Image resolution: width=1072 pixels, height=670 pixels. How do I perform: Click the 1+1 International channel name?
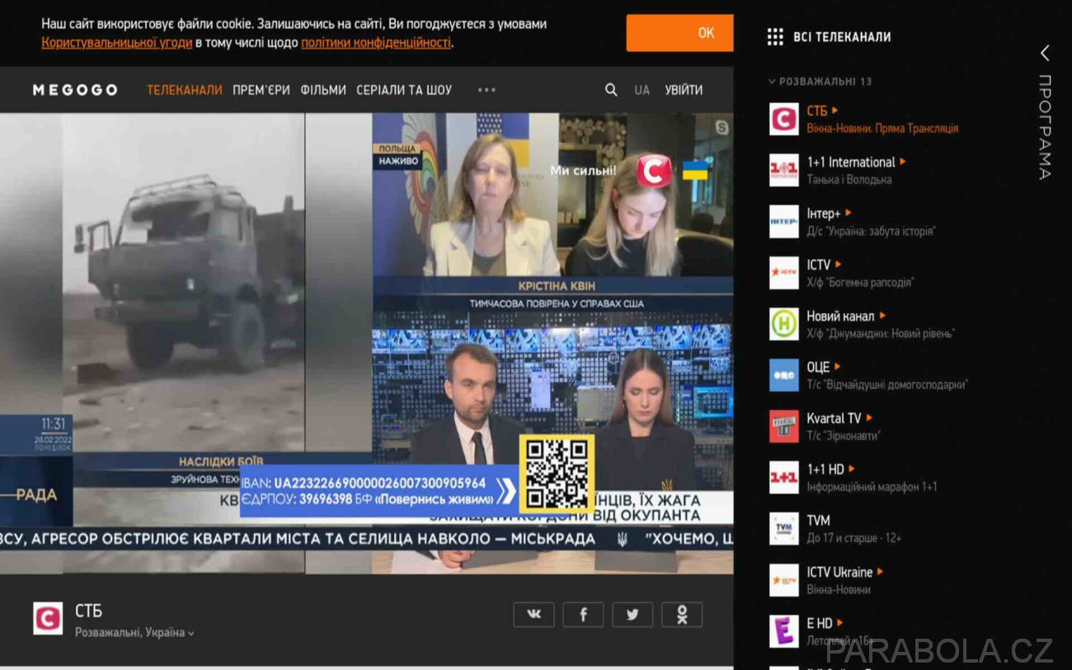[x=851, y=162]
